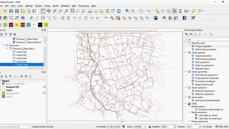Open the Scale dropdown arrow

pyautogui.click(x=145, y=126)
